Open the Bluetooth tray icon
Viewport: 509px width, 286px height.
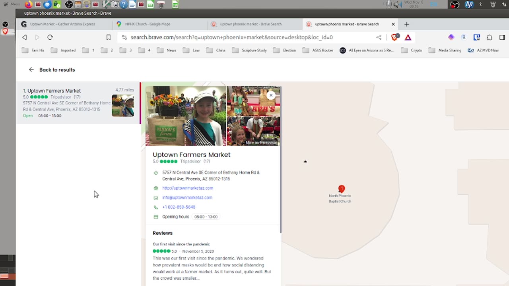coord(480,4)
